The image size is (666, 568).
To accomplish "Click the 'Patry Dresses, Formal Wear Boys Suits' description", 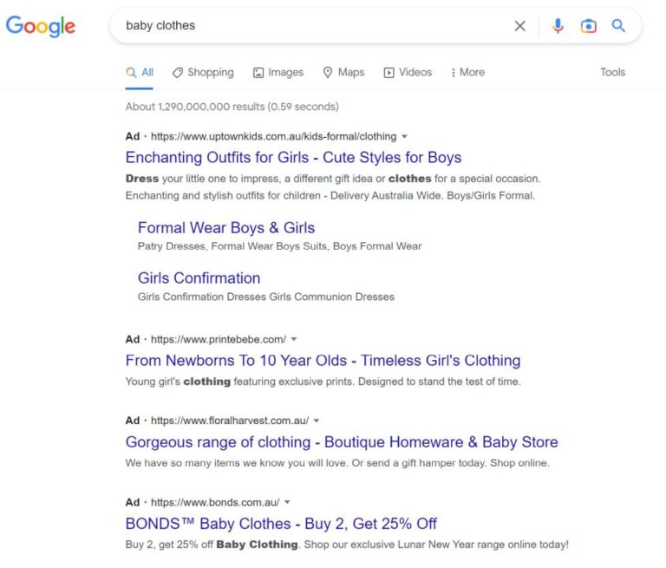I will [279, 246].
